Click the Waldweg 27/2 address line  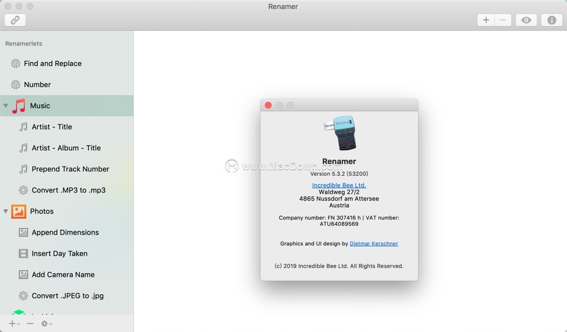click(x=339, y=192)
